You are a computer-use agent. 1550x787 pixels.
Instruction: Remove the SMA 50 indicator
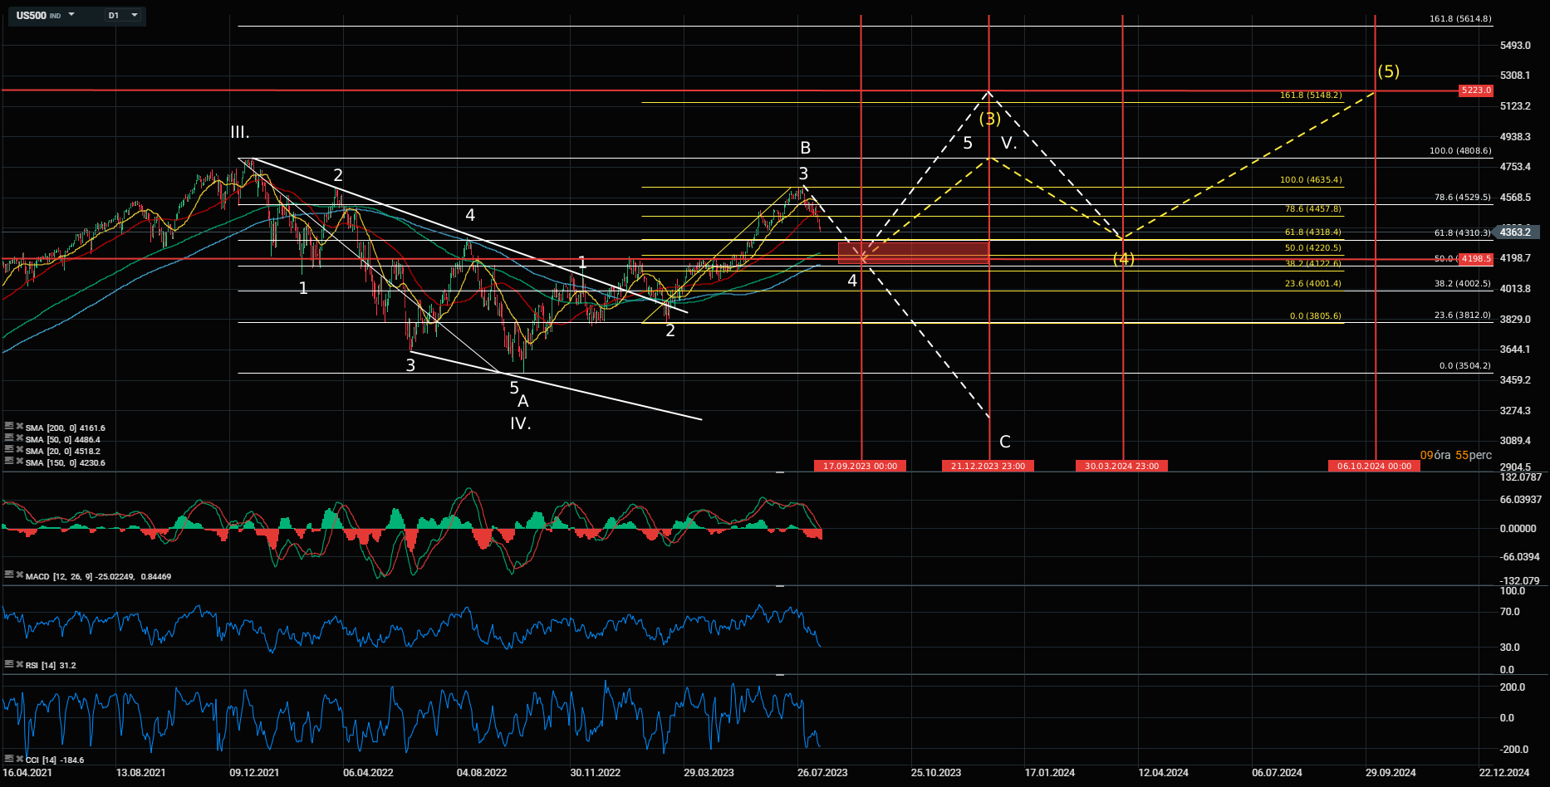point(19,438)
